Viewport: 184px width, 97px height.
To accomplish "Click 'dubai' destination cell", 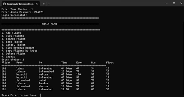I will (42, 80).
